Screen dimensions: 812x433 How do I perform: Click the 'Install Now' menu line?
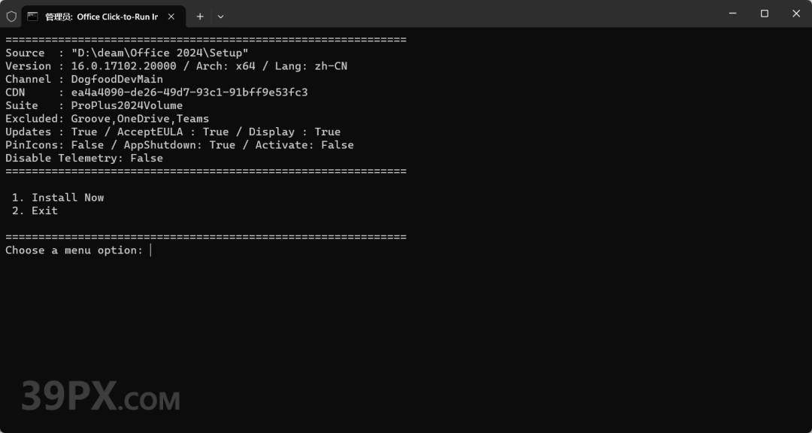click(57, 198)
